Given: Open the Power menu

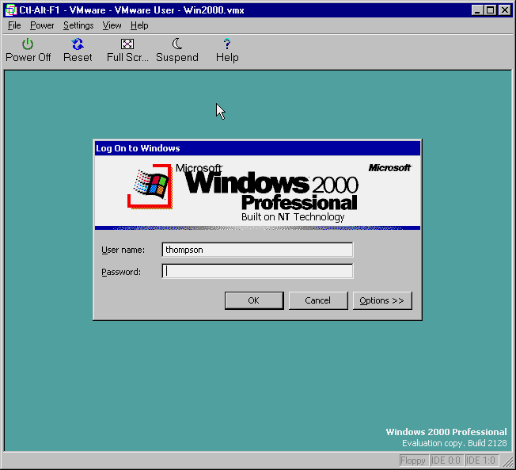Looking at the screenshot, I should point(42,25).
